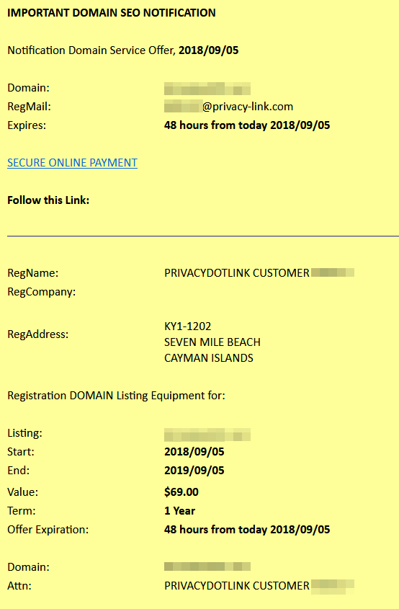Click the $69.00 Value amount
The image size is (399, 609).
pos(181,492)
